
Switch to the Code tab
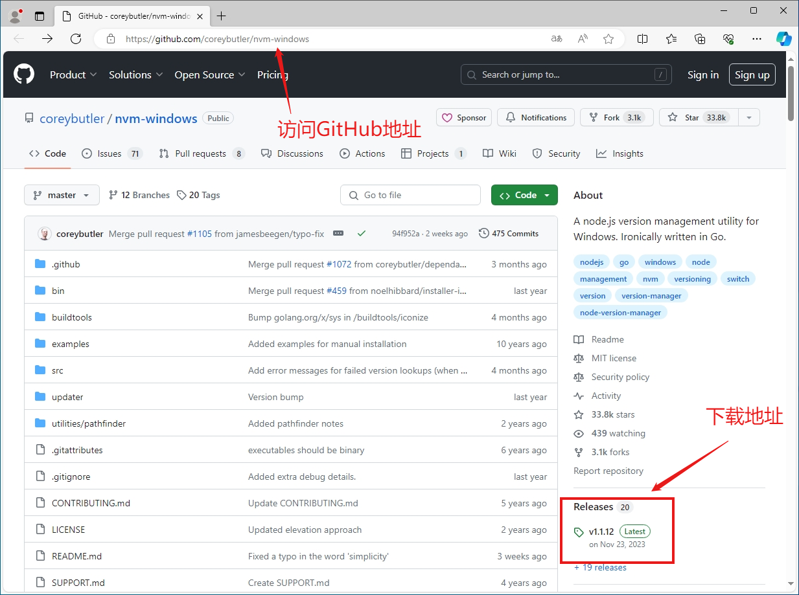point(47,153)
